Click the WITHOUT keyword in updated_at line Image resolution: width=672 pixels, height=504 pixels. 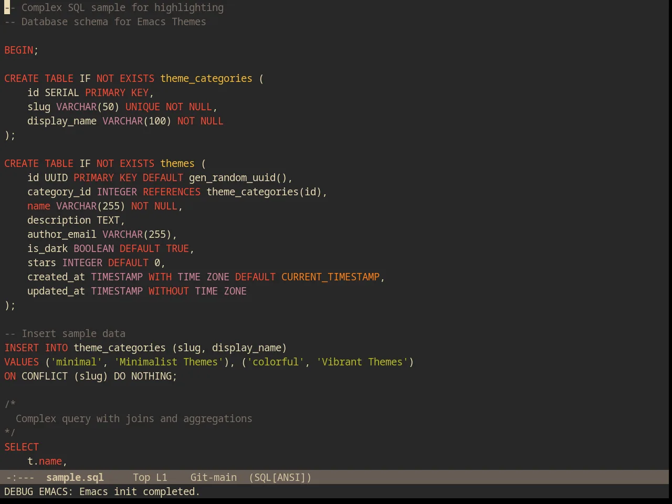coord(169,291)
